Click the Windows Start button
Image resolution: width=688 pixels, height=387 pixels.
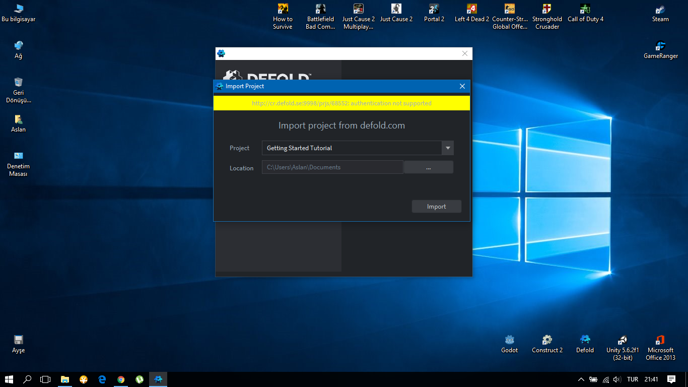(9, 379)
